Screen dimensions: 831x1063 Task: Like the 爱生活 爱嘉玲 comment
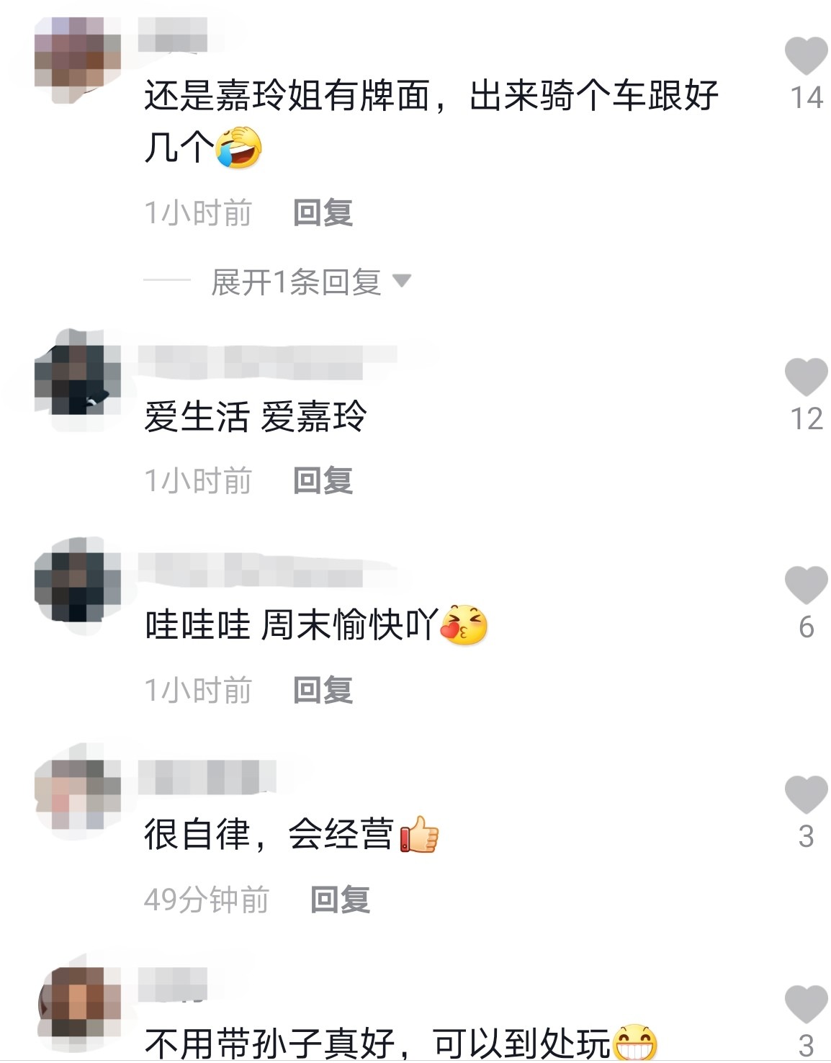[806, 377]
